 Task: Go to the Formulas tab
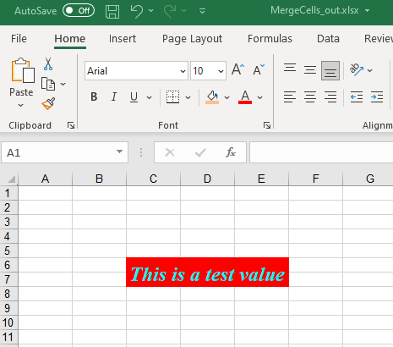270,39
